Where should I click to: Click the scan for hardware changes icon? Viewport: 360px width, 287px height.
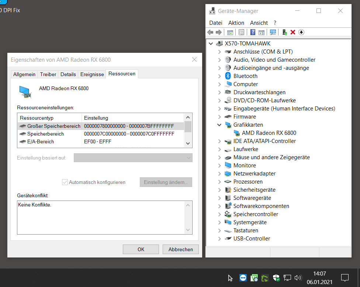tap(273, 32)
